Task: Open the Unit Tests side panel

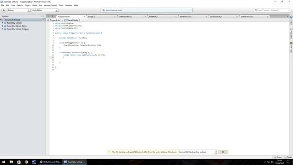Action: pyautogui.click(x=291, y=48)
